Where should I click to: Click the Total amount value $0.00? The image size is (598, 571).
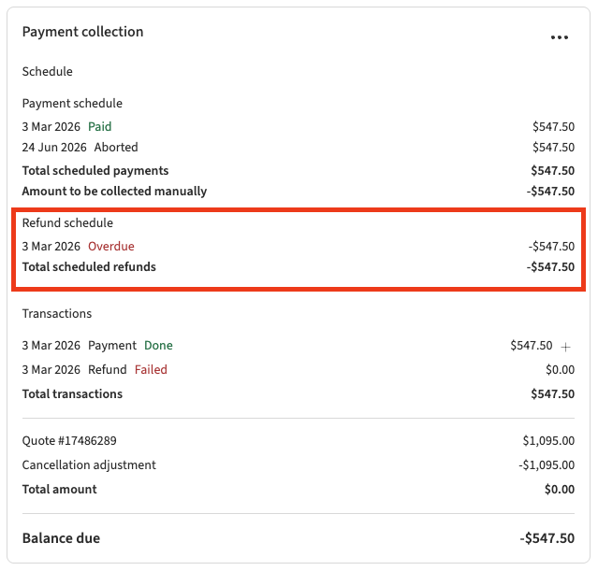pos(560,490)
